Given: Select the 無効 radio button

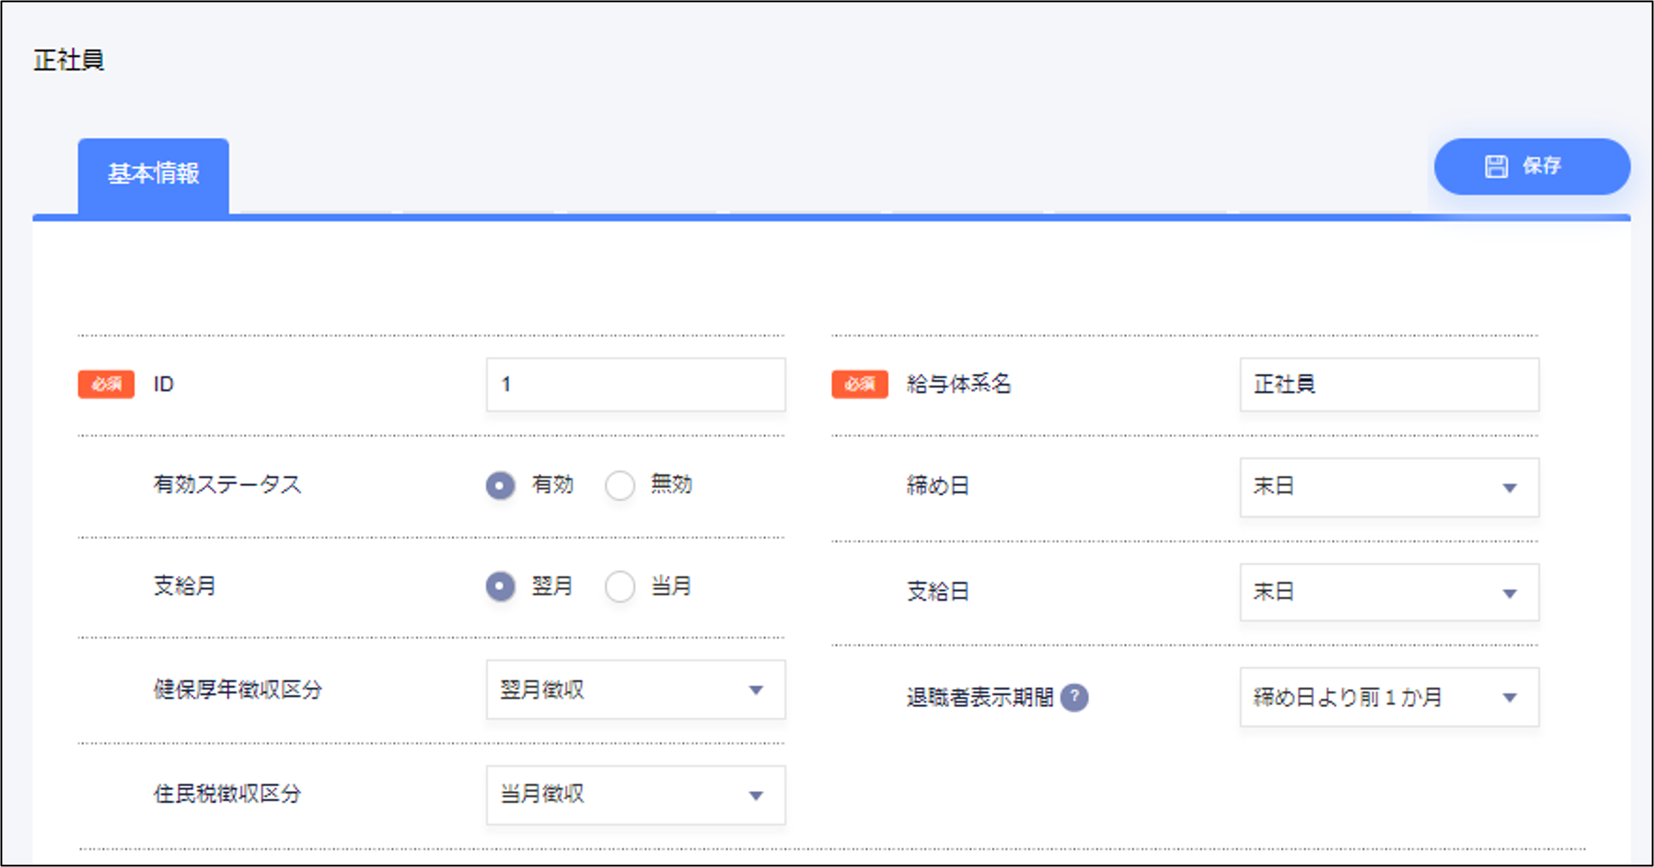Looking at the screenshot, I should [620, 486].
